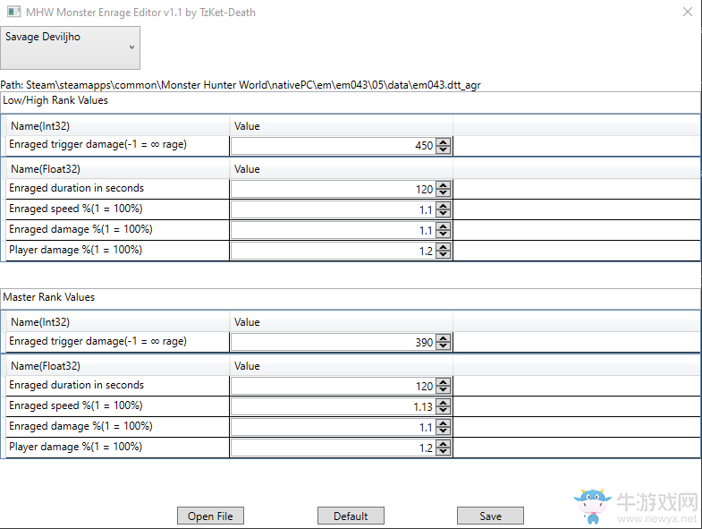This screenshot has height=529, width=702.
Task: Click Low/High Rank enraged damage % value field
Action: 333,230
